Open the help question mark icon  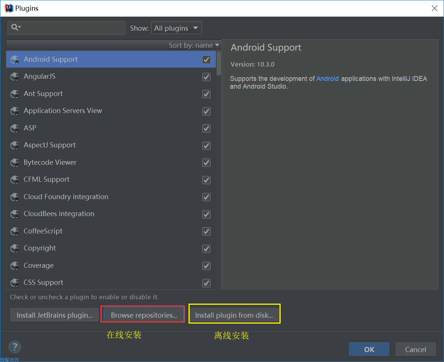coord(15,347)
